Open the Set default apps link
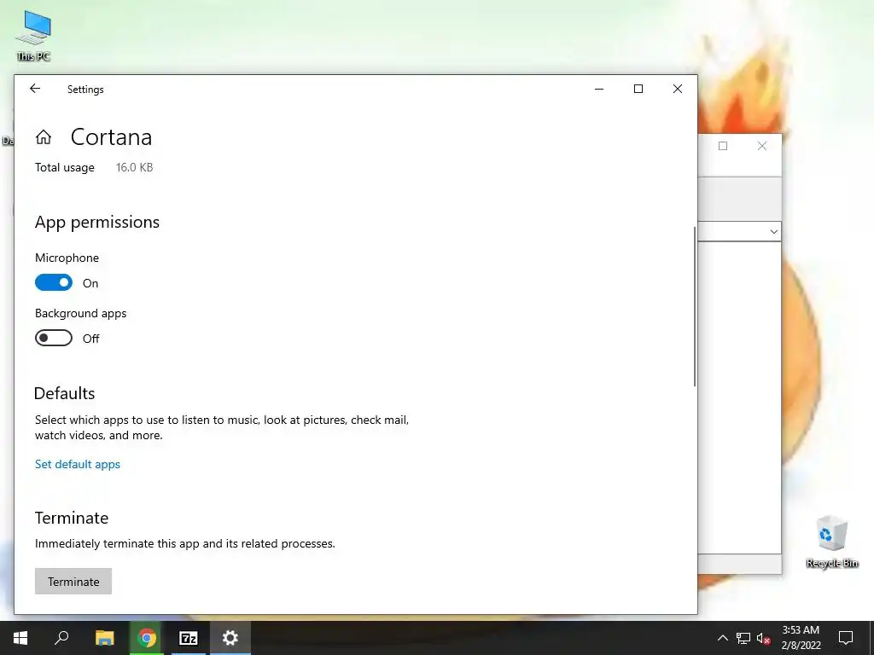 pos(78,464)
